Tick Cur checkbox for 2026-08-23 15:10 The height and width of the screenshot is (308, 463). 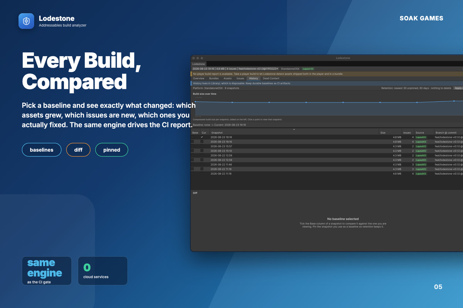click(x=202, y=151)
